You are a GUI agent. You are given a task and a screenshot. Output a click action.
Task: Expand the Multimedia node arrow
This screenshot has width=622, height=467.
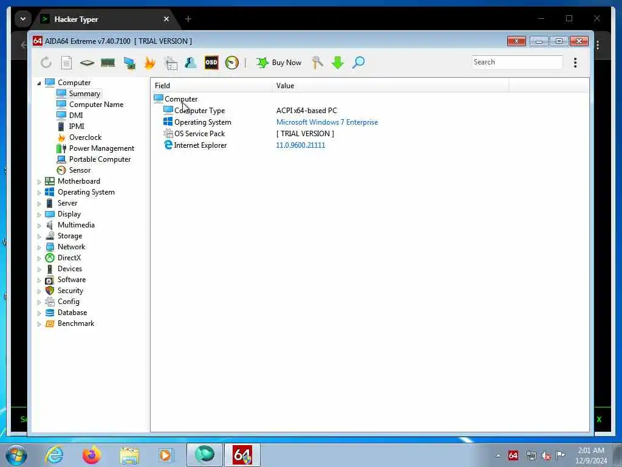tap(39, 226)
